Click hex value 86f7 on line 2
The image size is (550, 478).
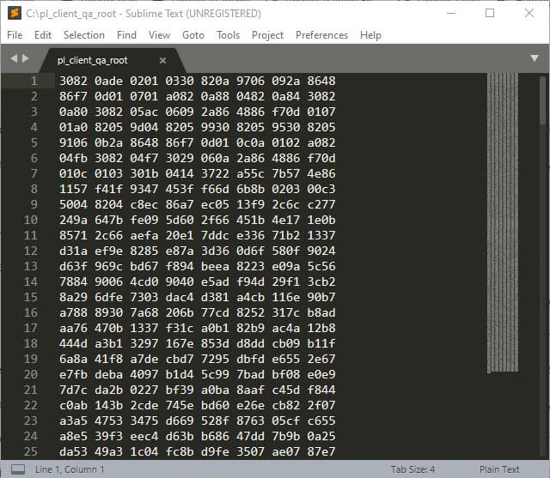point(73,96)
